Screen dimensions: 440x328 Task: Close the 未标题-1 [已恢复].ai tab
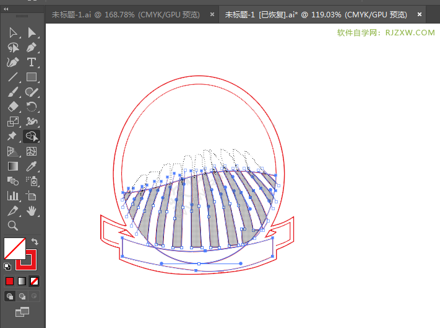(420, 14)
